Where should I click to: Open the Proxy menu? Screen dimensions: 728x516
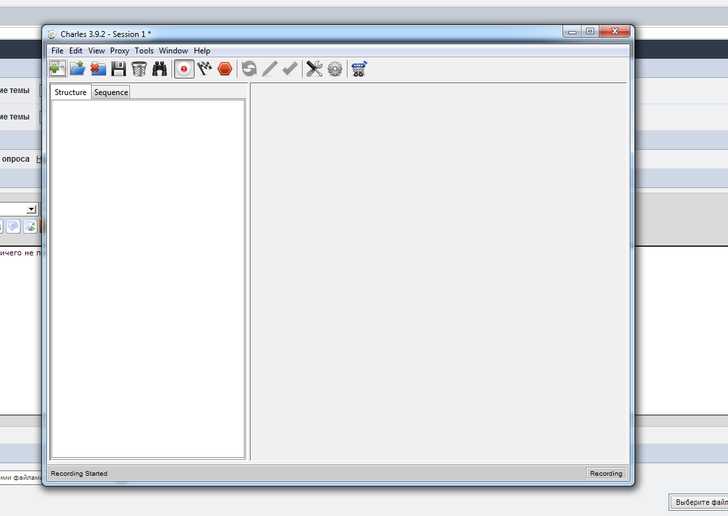pyautogui.click(x=119, y=51)
